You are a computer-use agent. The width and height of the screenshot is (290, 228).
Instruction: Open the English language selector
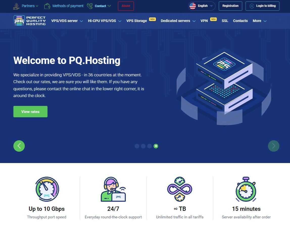(202, 6)
